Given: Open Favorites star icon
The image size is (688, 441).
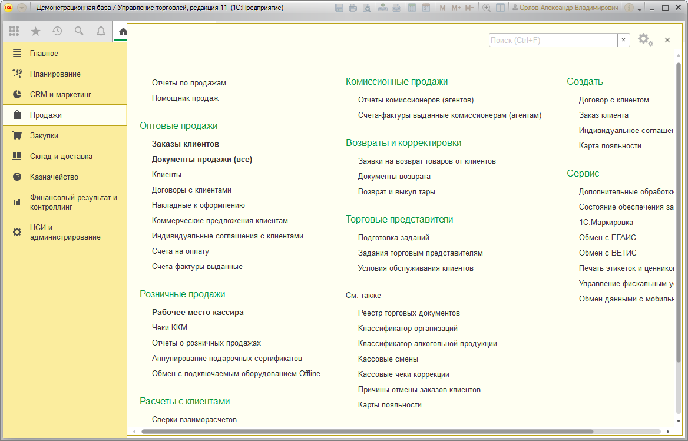Looking at the screenshot, I should click(35, 31).
